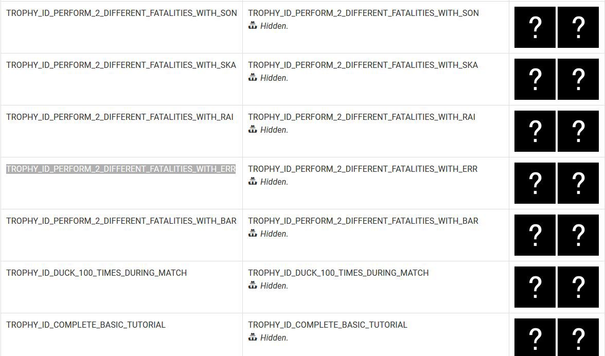The height and width of the screenshot is (356, 605).
Task: Open right question-mark thumbnail in DUCK_100_TIMES row
Action: 578,287
